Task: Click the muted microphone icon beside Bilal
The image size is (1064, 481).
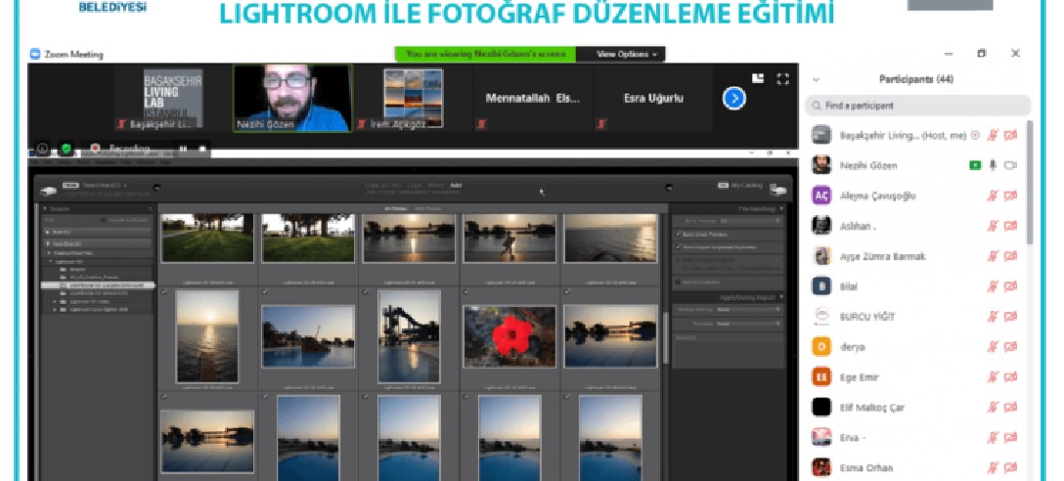Action: pyautogui.click(x=992, y=286)
